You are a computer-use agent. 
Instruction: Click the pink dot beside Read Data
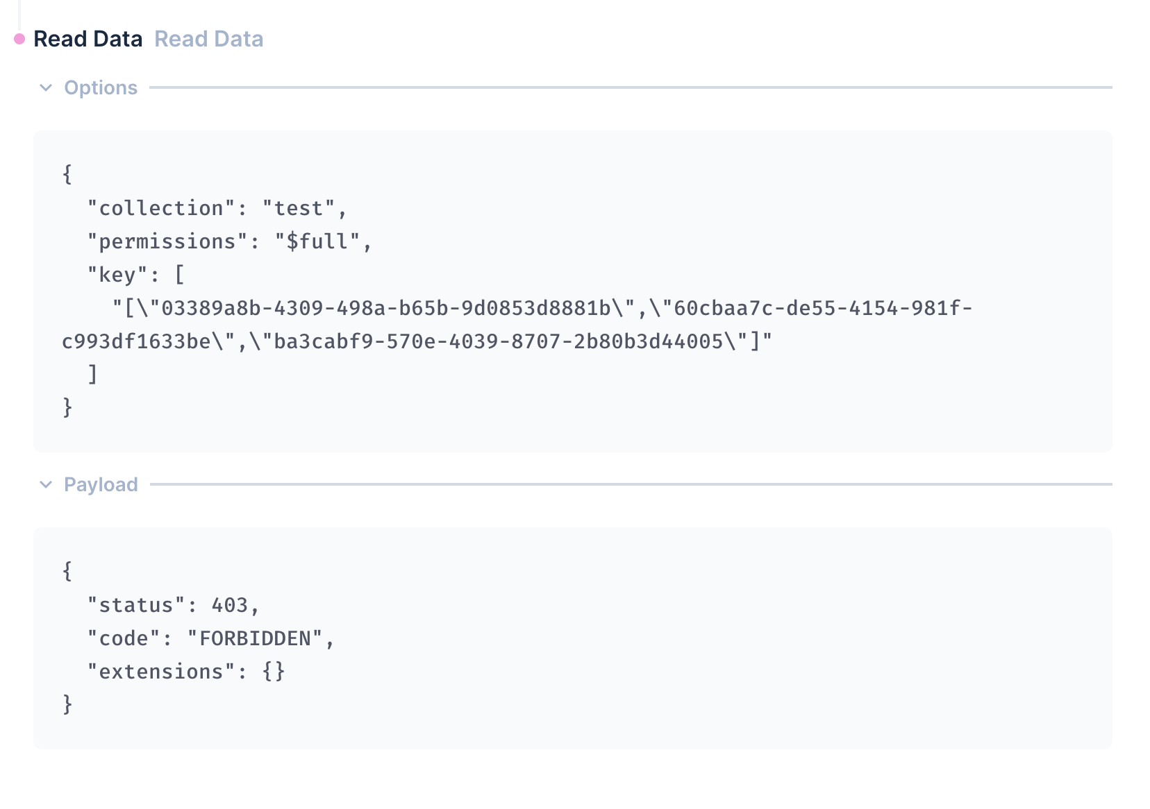[x=19, y=39]
